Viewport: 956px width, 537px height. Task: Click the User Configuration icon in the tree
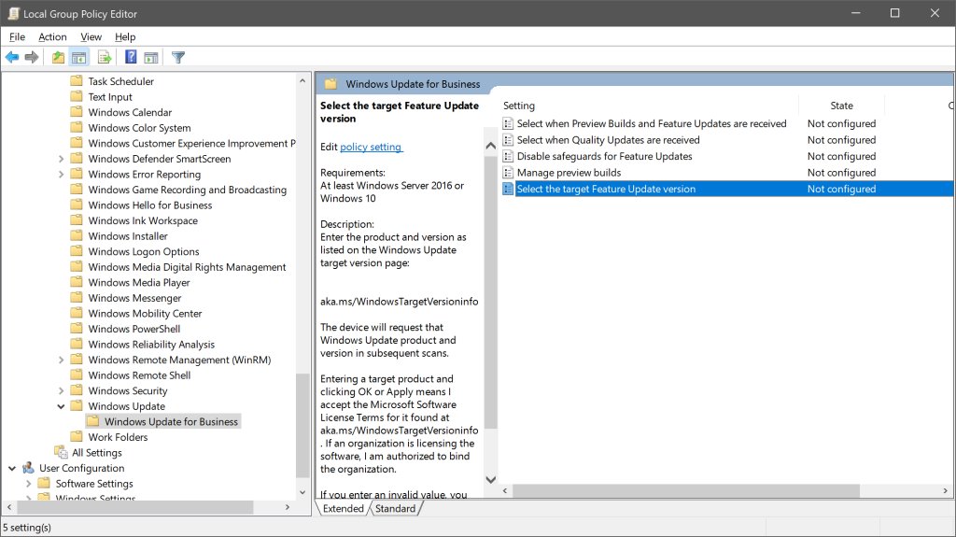pos(28,468)
